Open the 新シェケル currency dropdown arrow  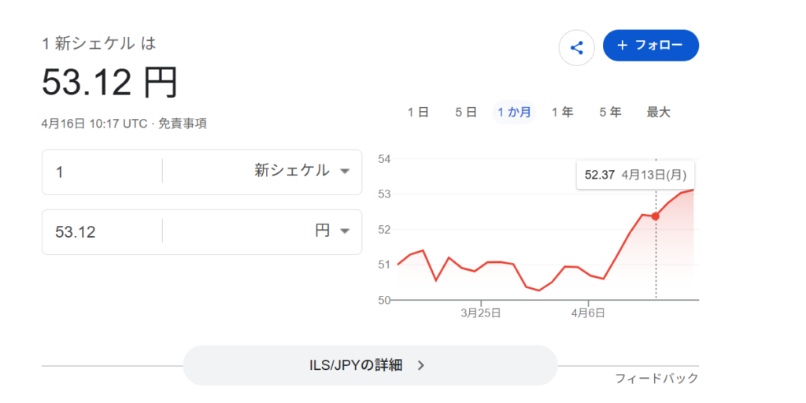tap(344, 172)
